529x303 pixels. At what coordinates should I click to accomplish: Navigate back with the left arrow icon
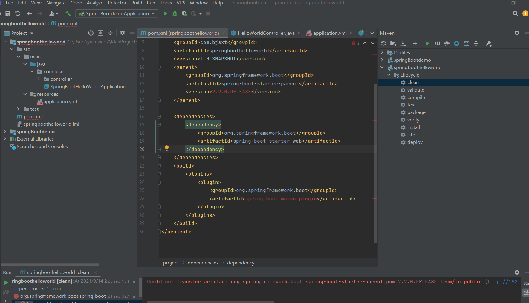click(30, 13)
